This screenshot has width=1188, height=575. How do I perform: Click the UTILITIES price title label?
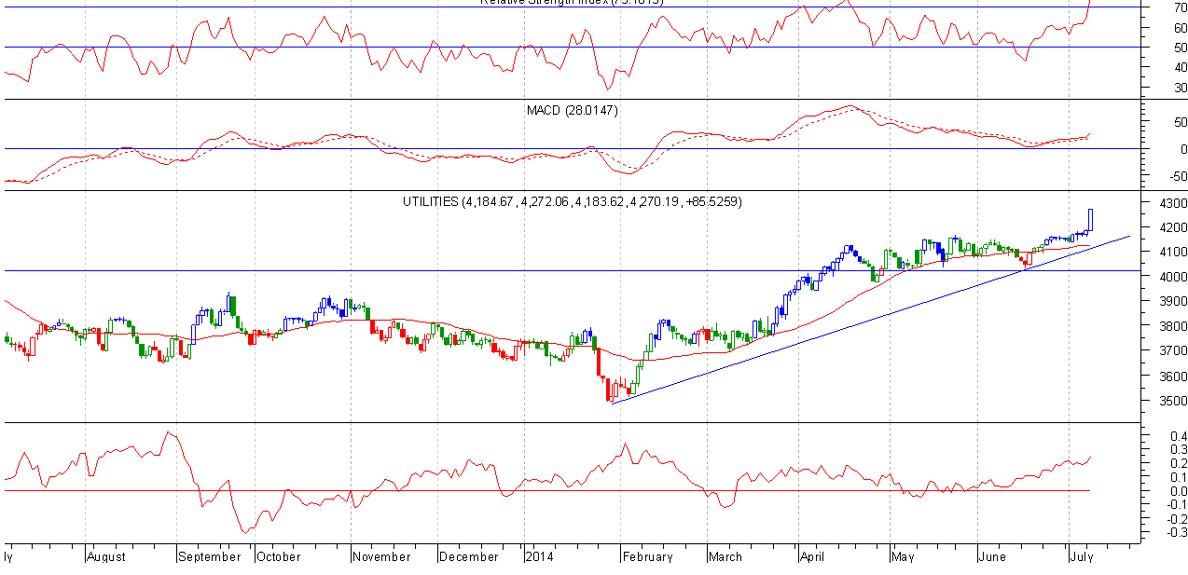(572, 201)
